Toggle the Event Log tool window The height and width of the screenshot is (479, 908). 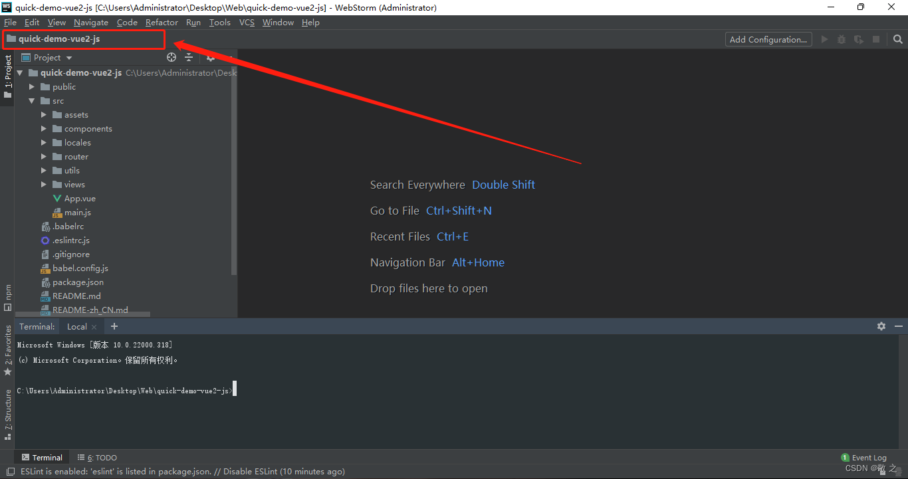tap(864, 457)
